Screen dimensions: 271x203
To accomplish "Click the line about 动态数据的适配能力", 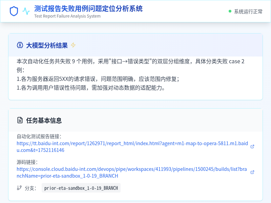I will pyautogui.click(x=91, y=88).
